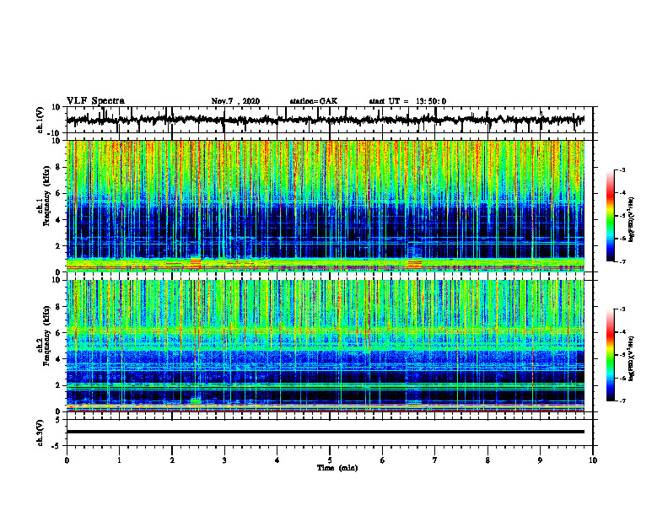Click time-axis tick label '7'

[435, 460]
